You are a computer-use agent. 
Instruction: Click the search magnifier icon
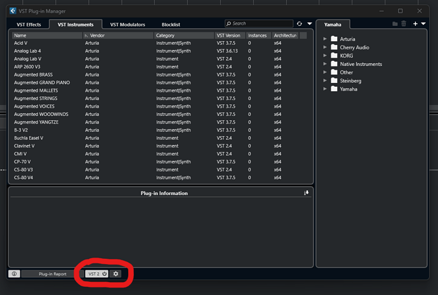[x=229, y=23]
